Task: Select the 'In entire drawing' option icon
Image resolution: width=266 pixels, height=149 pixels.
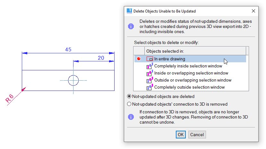Action: click(150, 59)
